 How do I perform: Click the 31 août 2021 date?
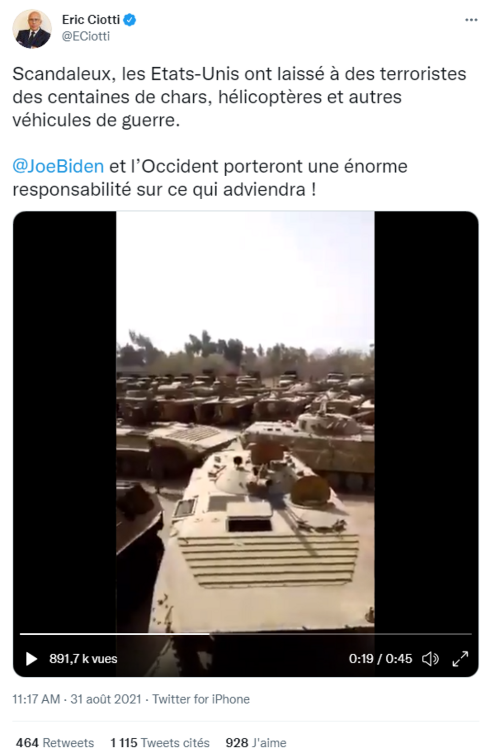[106, 699]
